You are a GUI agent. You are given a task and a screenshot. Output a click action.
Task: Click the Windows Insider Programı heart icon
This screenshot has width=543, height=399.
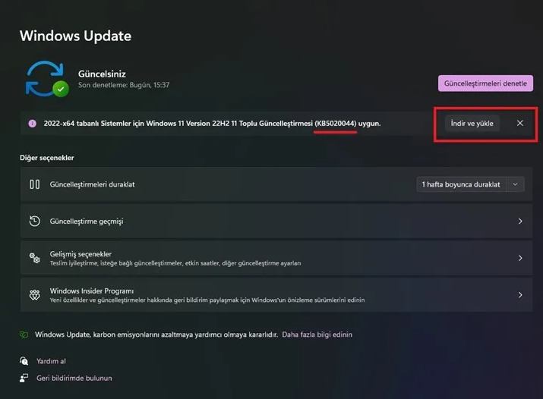[34, 295]
